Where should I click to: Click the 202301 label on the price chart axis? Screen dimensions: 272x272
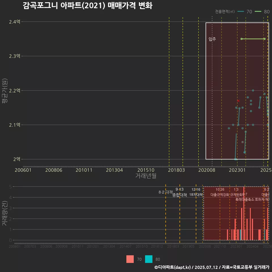point(237,170)
